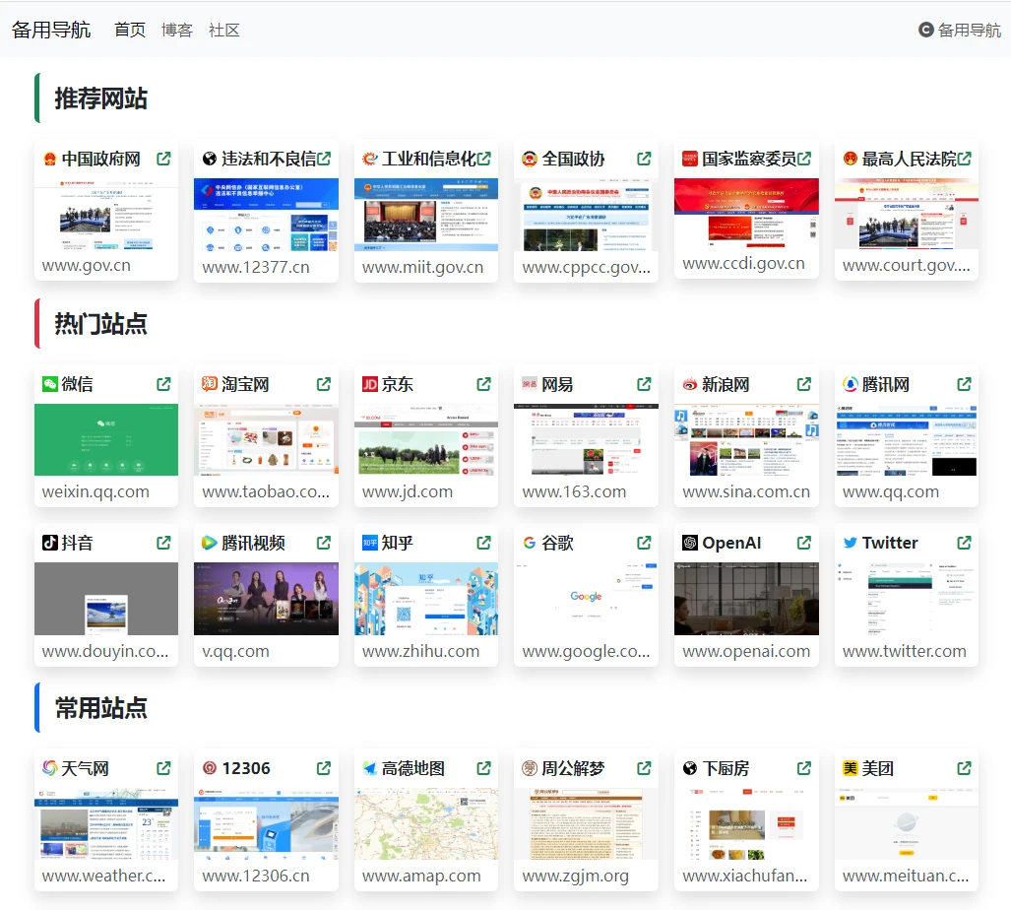Screen dimensions: 1011x910
Task: Open the www.zhihu.com URL link
Action: [x=420, y=651]
